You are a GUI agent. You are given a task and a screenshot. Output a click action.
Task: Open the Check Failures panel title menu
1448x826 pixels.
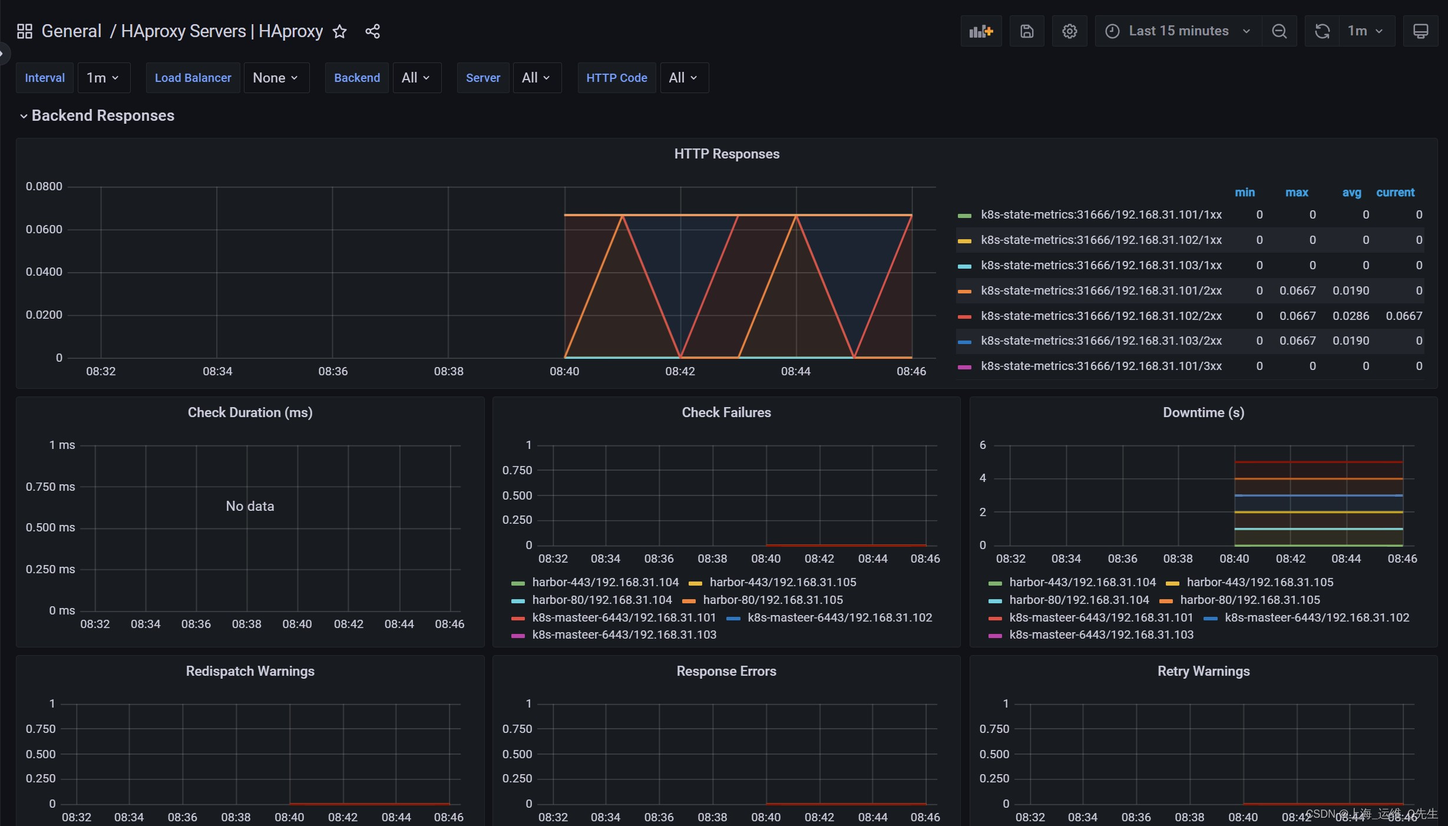pyautogui.click(x=726, y=412)
